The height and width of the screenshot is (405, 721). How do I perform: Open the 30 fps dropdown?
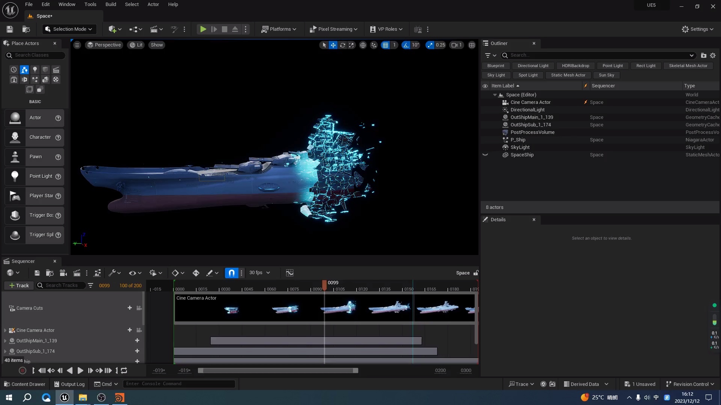coord(259,273)
